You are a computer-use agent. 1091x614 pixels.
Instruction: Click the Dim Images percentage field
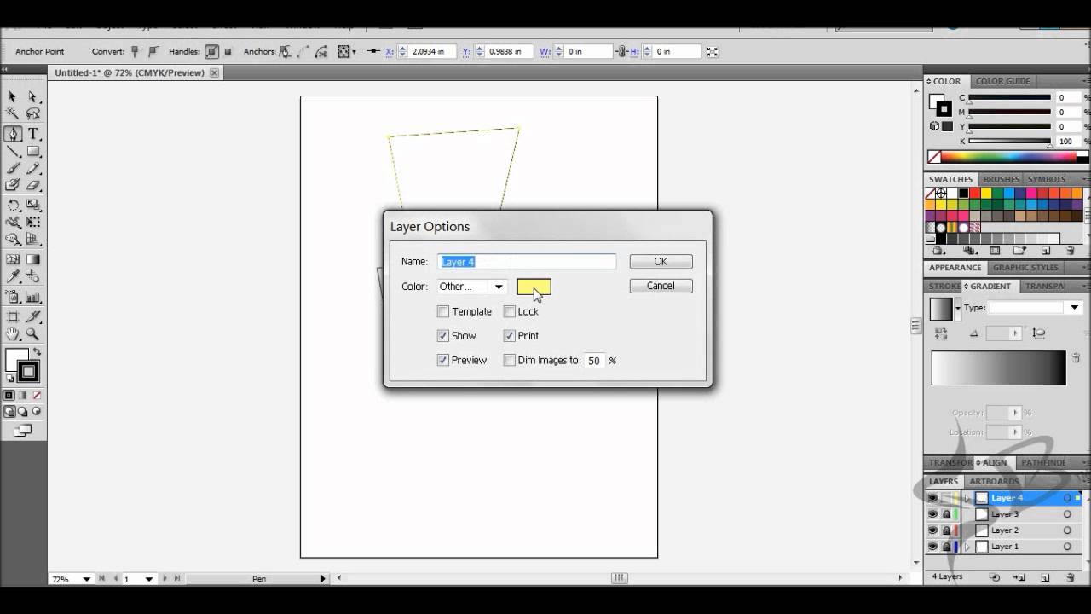[594, 361]
